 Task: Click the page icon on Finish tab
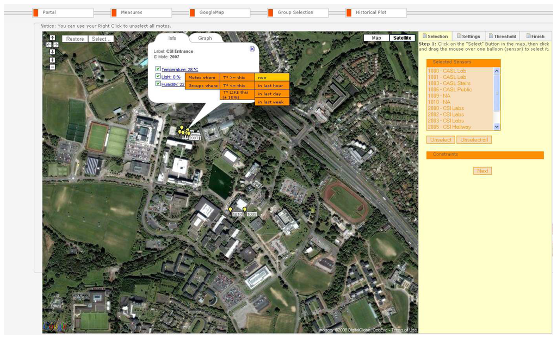pyautogui.click(x=528, y=36)
